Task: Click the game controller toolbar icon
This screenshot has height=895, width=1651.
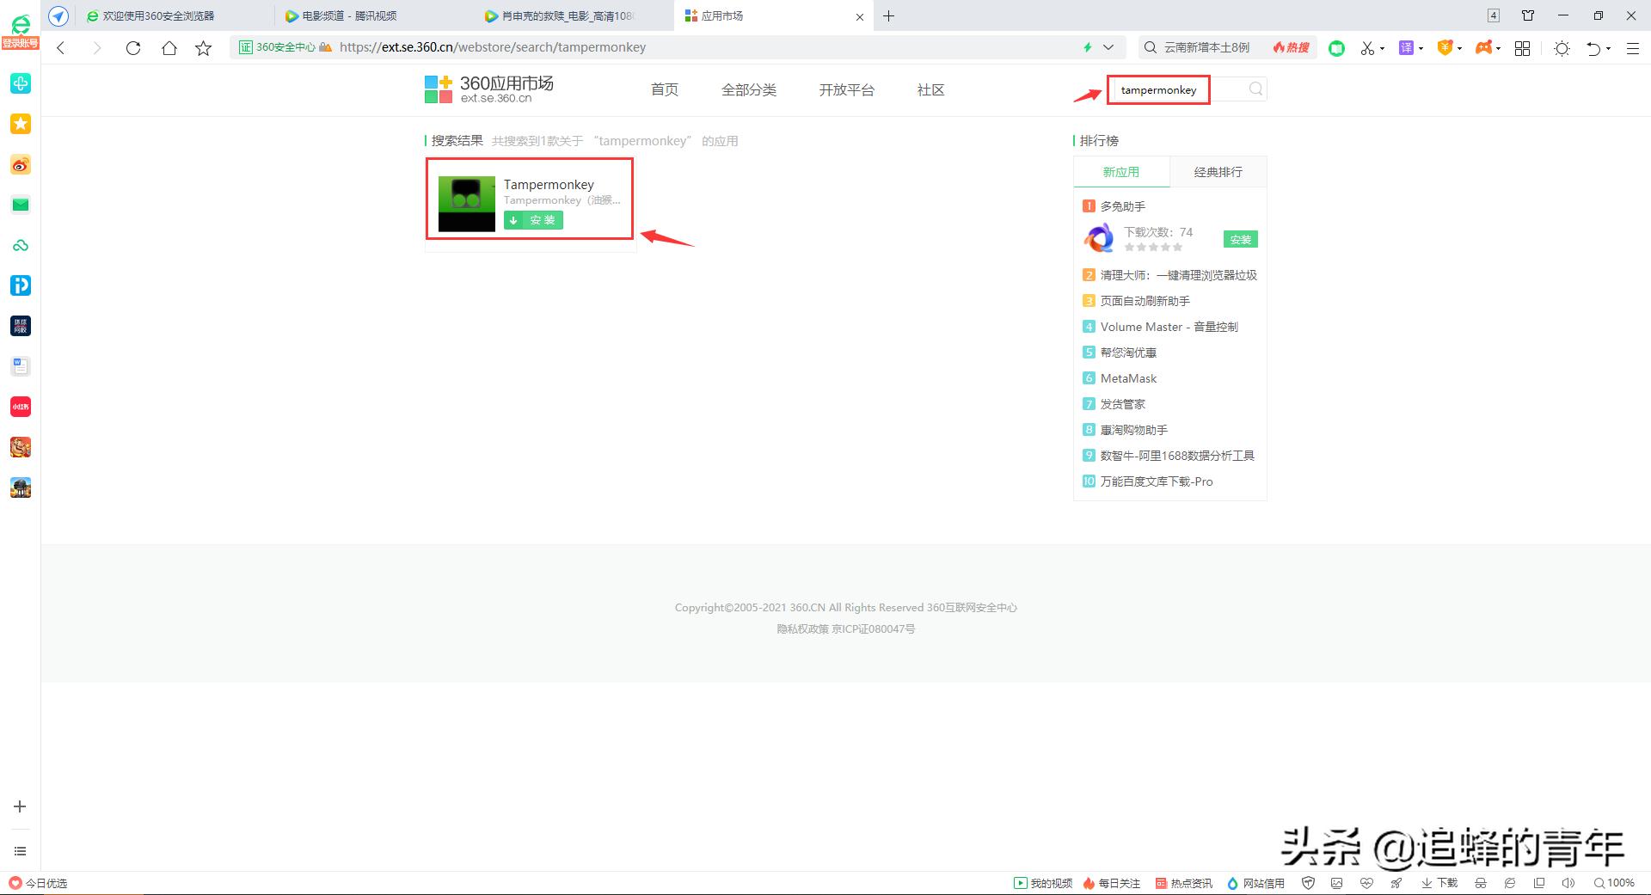Action: [1483, 48]
